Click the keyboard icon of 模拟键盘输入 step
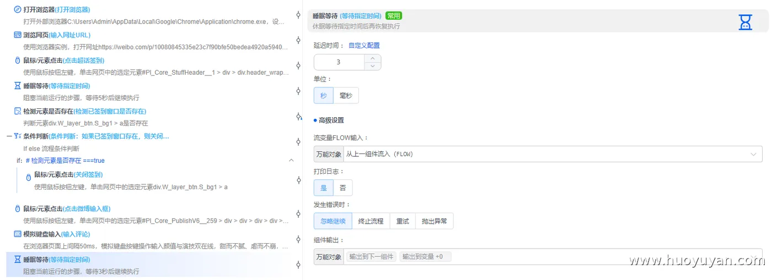772x280 pixels. point(18,234)
